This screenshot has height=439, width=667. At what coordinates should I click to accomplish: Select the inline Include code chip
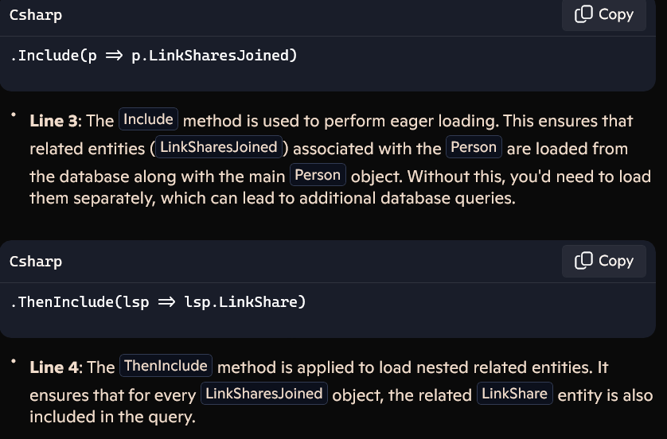click(x=149, y=119)
